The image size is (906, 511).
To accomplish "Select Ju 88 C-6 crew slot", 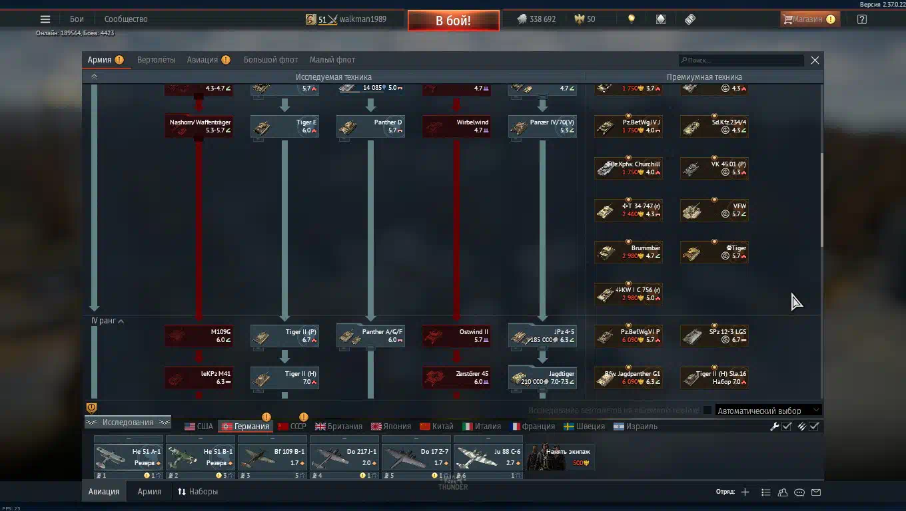I will [x=488, y=457].
